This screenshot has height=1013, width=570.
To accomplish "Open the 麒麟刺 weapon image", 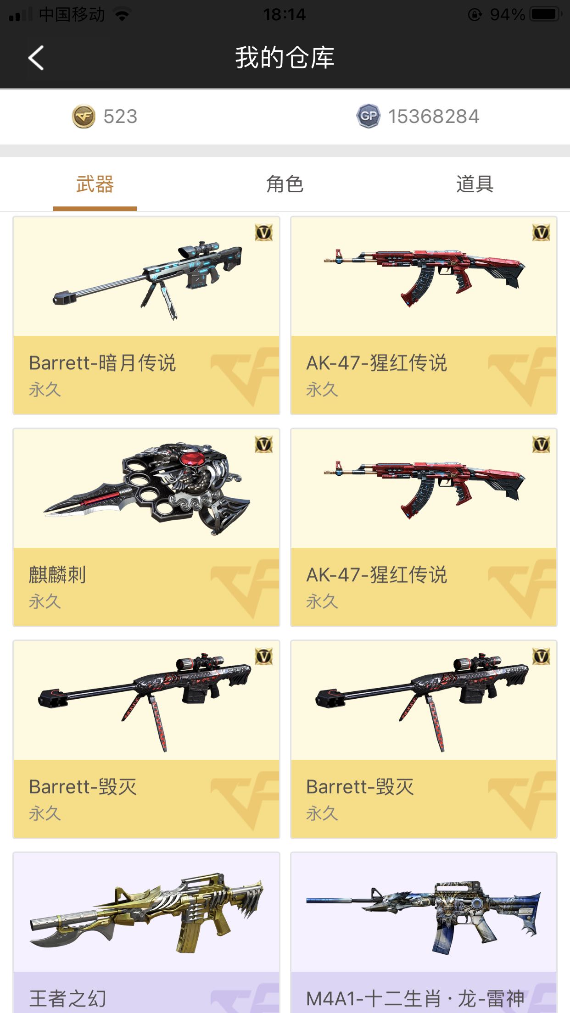I will coord(147,489).
